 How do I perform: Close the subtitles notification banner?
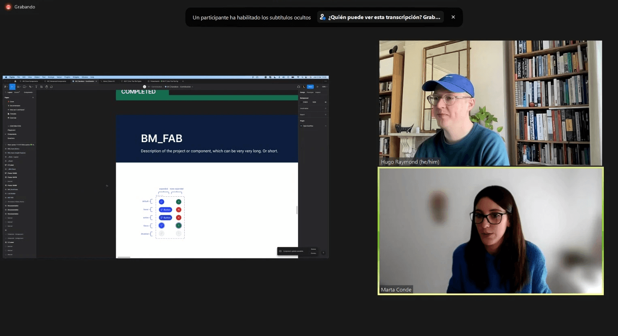[x=453, y=17]
